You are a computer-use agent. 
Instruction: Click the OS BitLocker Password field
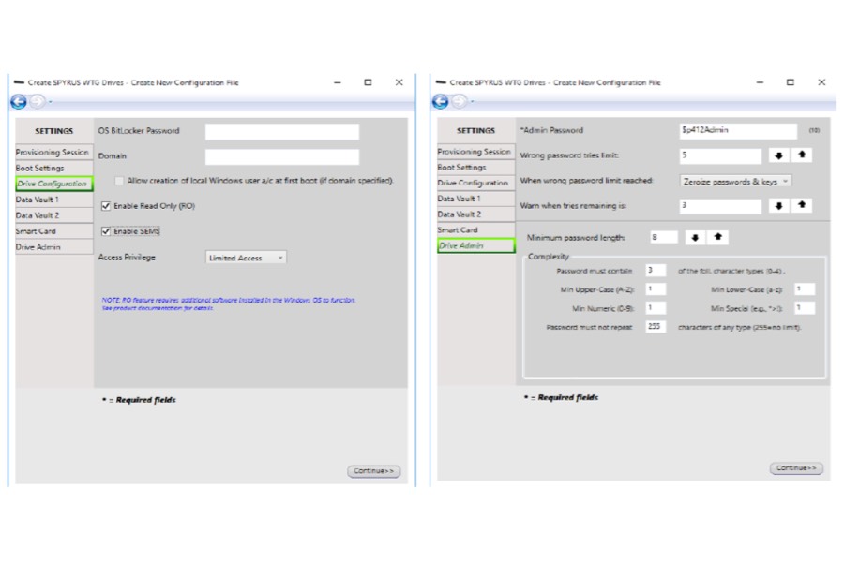282,131
